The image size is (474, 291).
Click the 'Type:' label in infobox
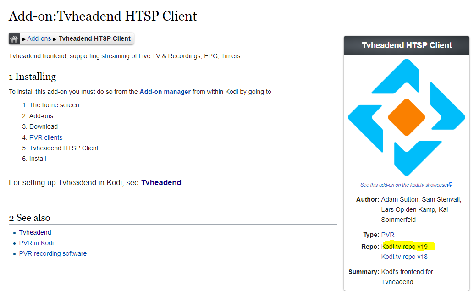coord(371,235)
